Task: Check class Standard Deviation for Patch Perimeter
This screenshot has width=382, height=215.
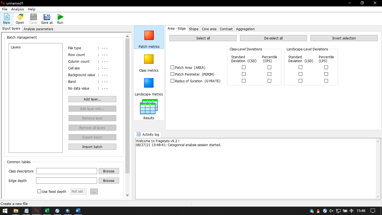Action: [x=244, y=74]
